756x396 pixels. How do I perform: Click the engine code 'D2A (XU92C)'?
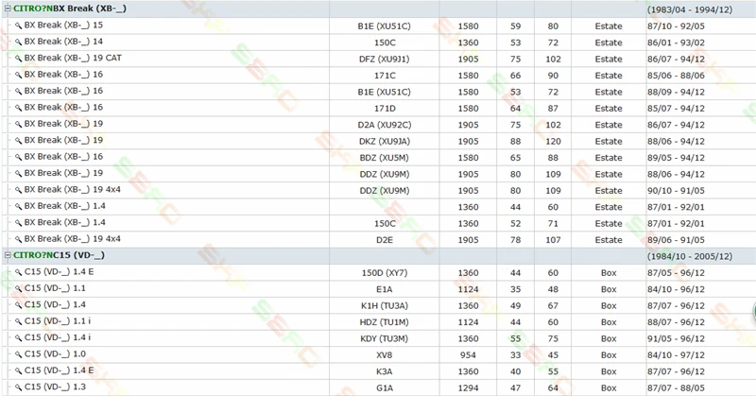point(385,125)
